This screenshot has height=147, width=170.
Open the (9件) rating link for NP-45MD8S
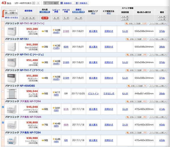(x=56, y=95)
